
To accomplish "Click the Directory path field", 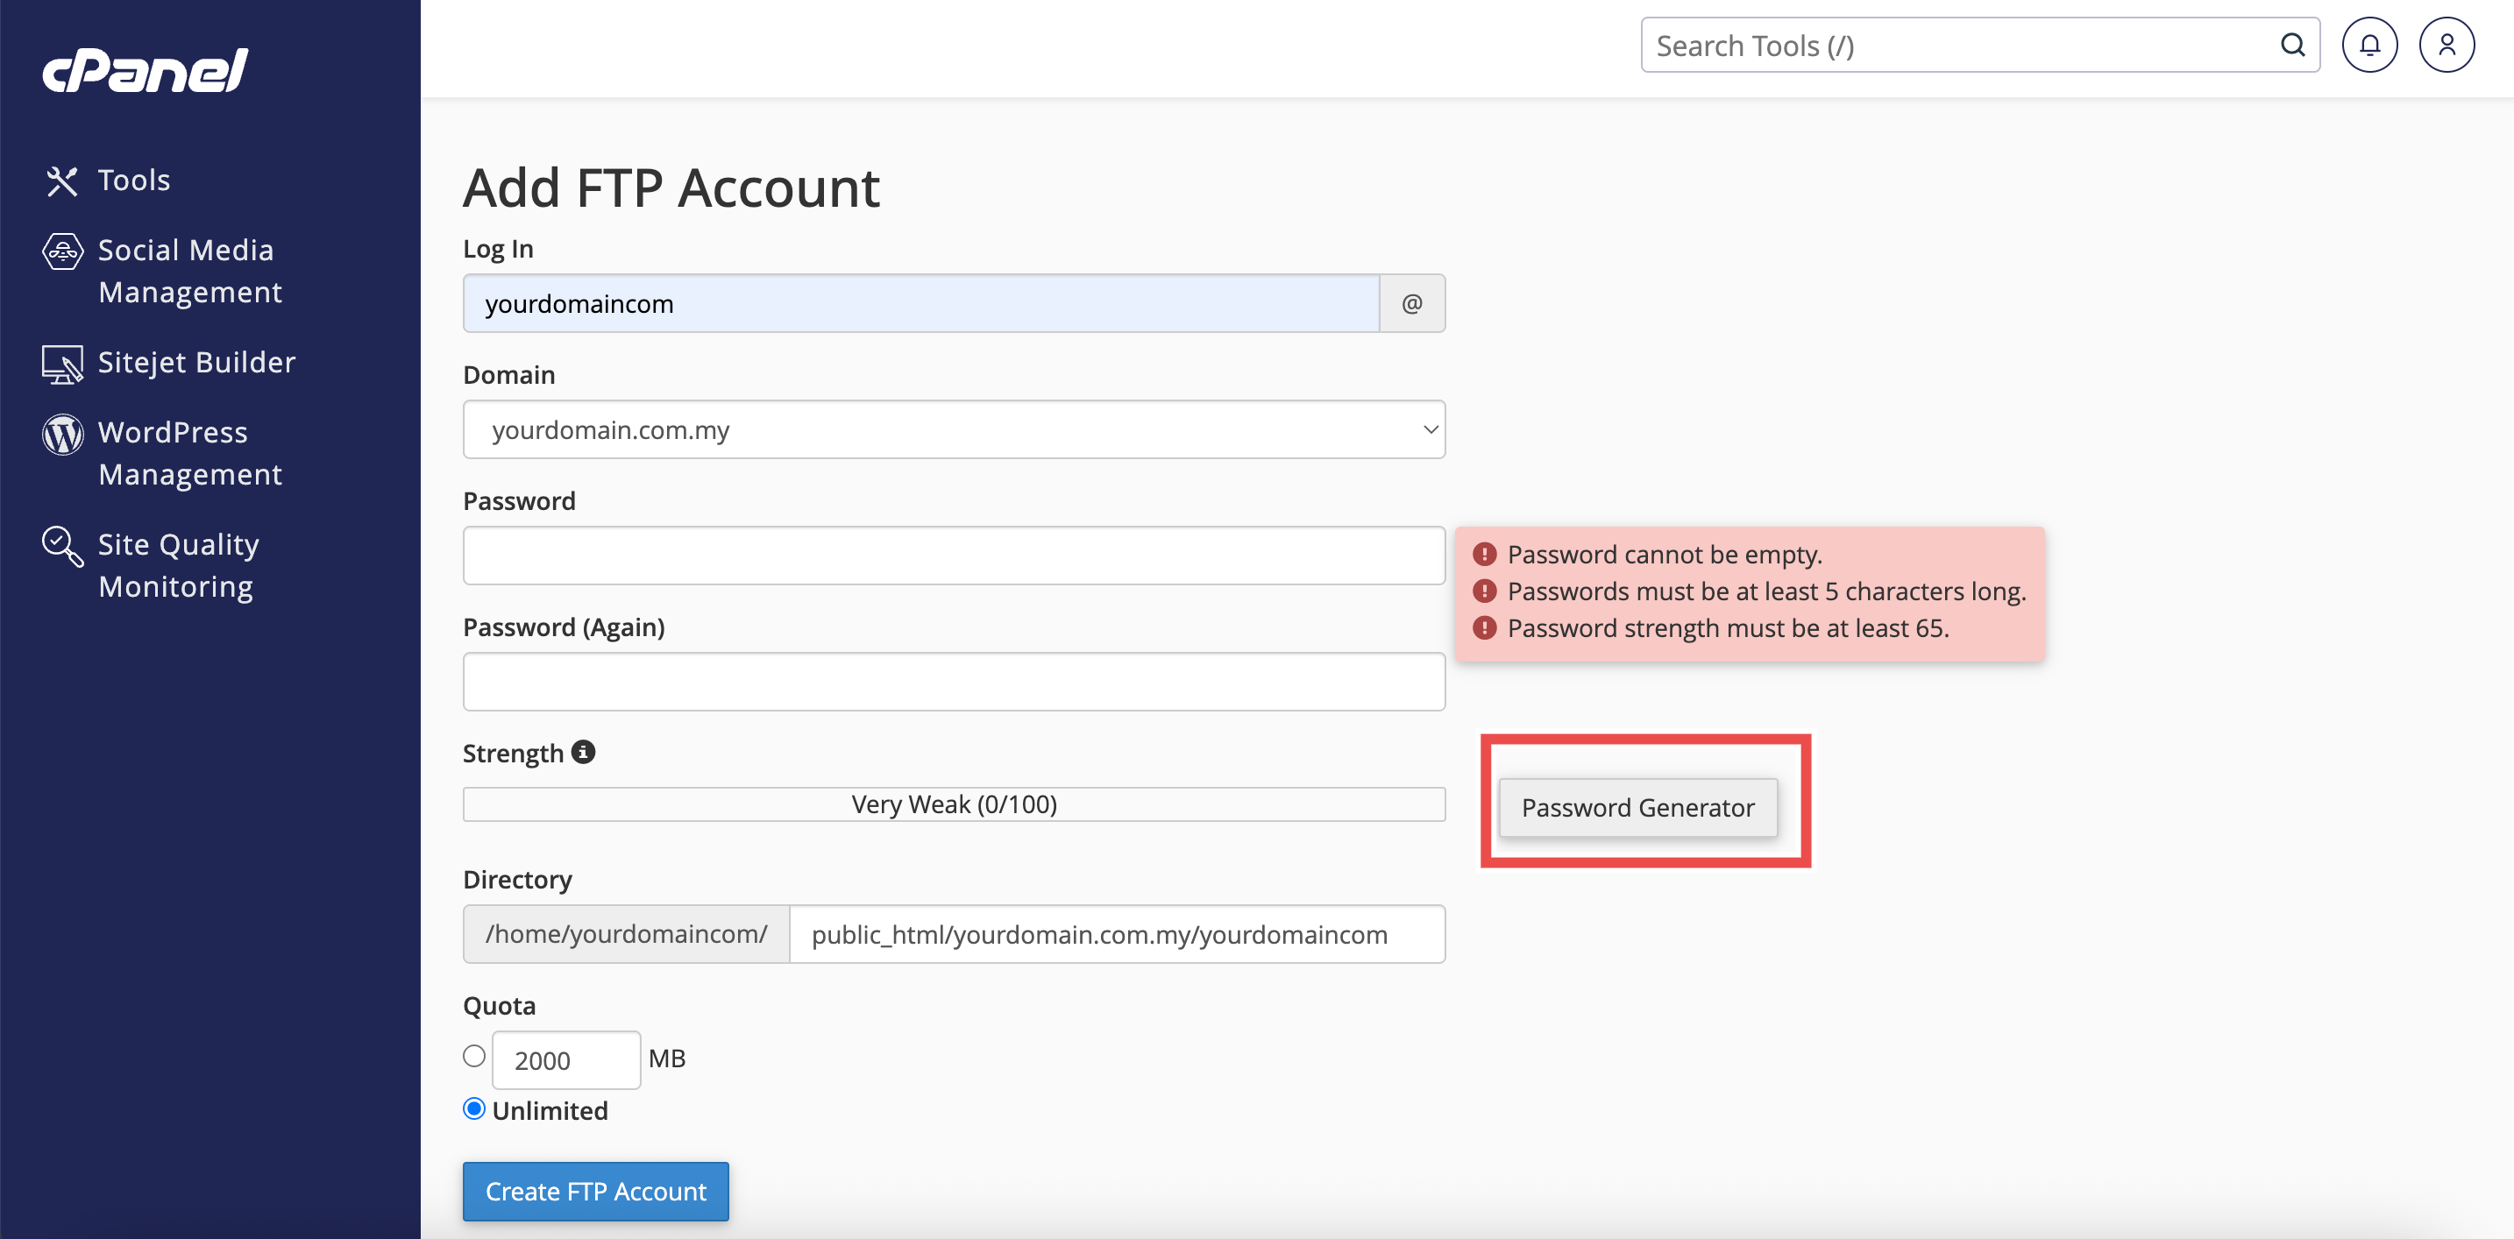I will pyautogui.click(x=1117, y=934).
